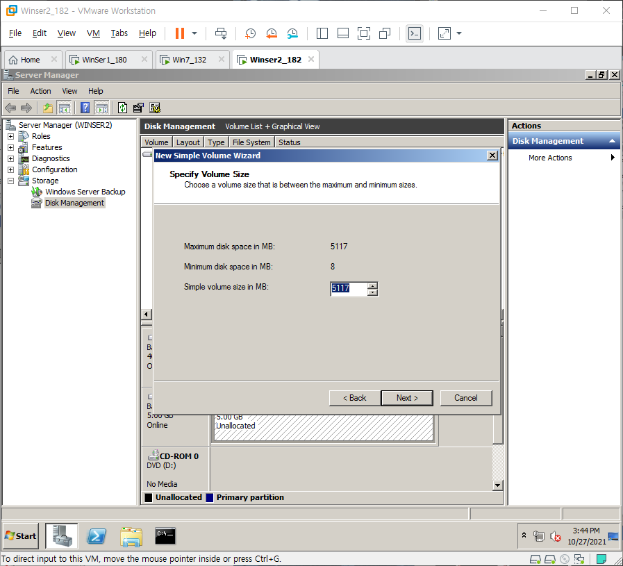623x566 pixels.
Task: Click the Volume column header
Action: tap(156, 142)
